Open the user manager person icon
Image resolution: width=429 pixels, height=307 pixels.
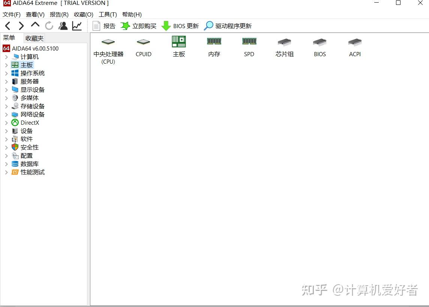click(63, 26)
